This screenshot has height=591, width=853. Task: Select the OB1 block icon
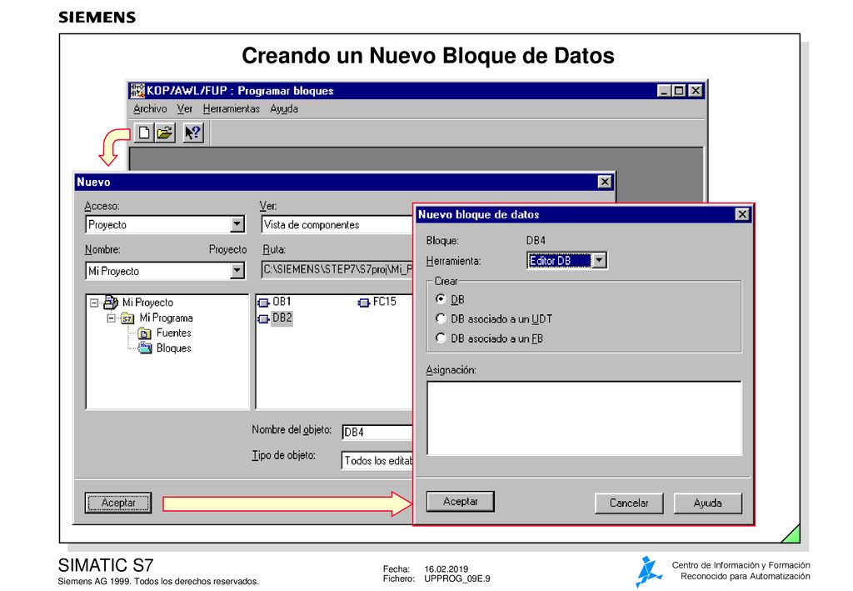coord(264,303)
